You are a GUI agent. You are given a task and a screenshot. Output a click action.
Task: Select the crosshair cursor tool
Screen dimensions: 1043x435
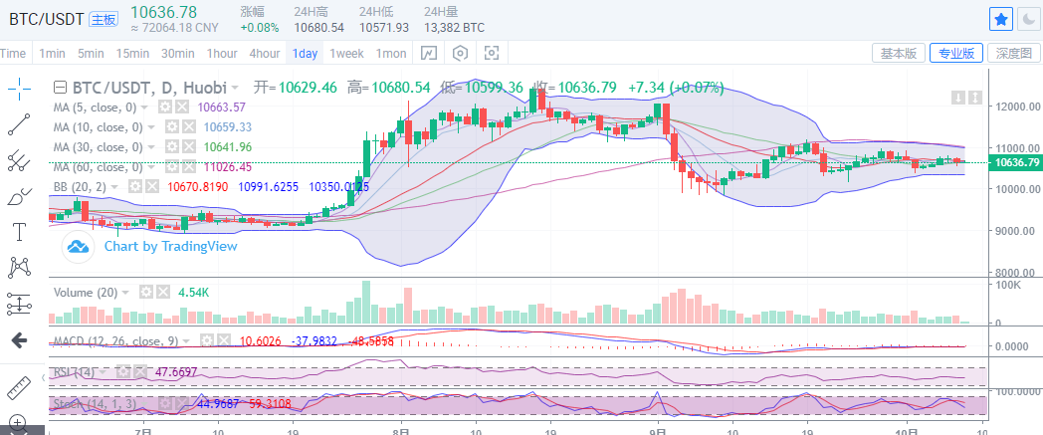click(19, 88)
